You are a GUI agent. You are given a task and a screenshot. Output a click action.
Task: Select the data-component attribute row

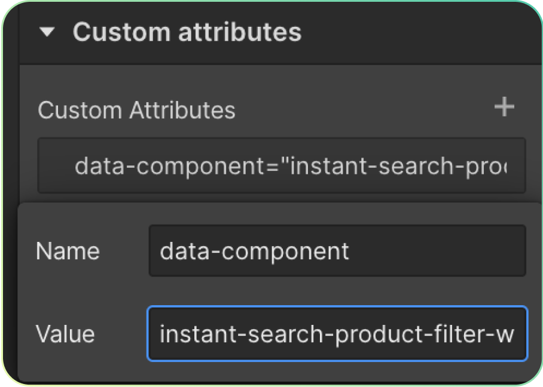click(282, 166)
